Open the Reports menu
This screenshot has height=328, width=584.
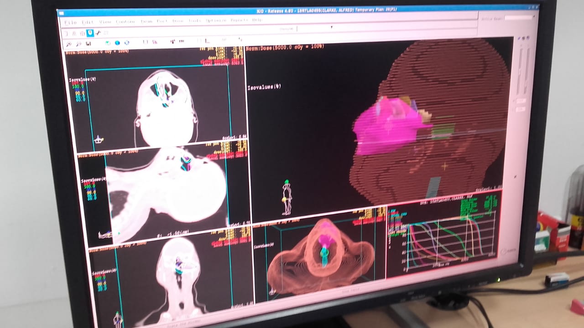pyautogui.click(x=239, y=20)
